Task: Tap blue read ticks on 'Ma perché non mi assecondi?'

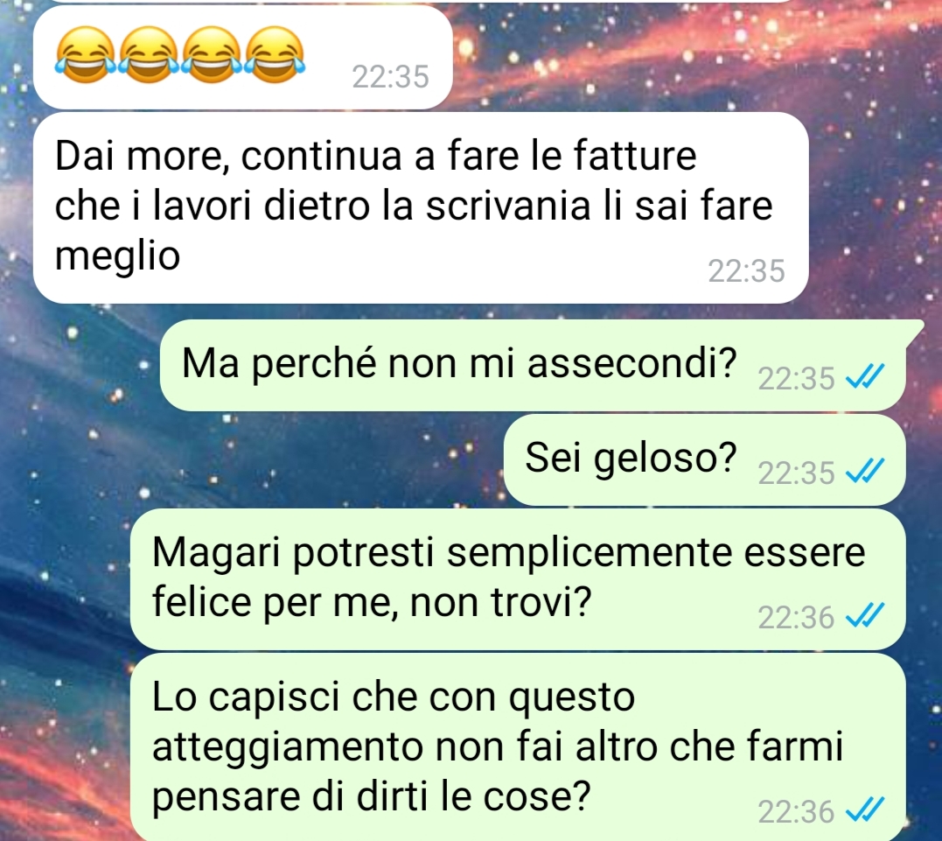Action: pyautogui.click(x=864, y=377)
